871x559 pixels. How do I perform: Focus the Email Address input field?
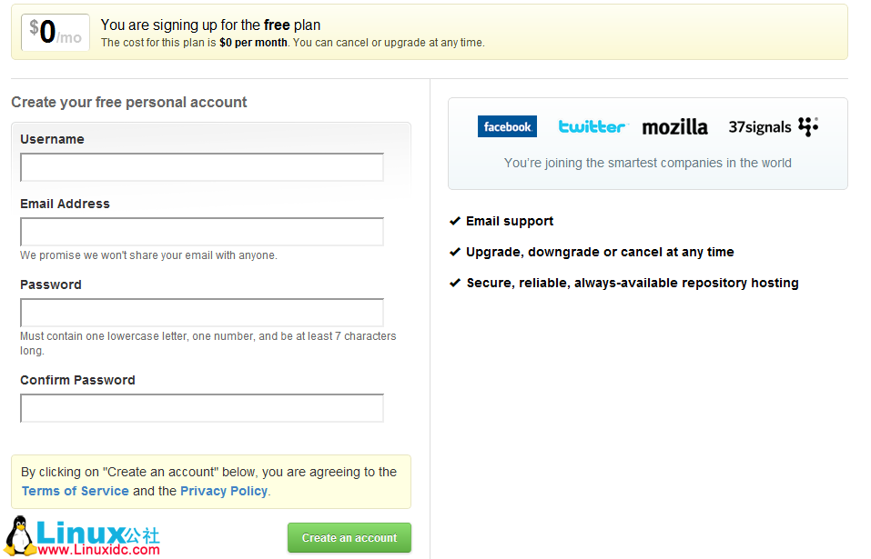coord(202,232)
